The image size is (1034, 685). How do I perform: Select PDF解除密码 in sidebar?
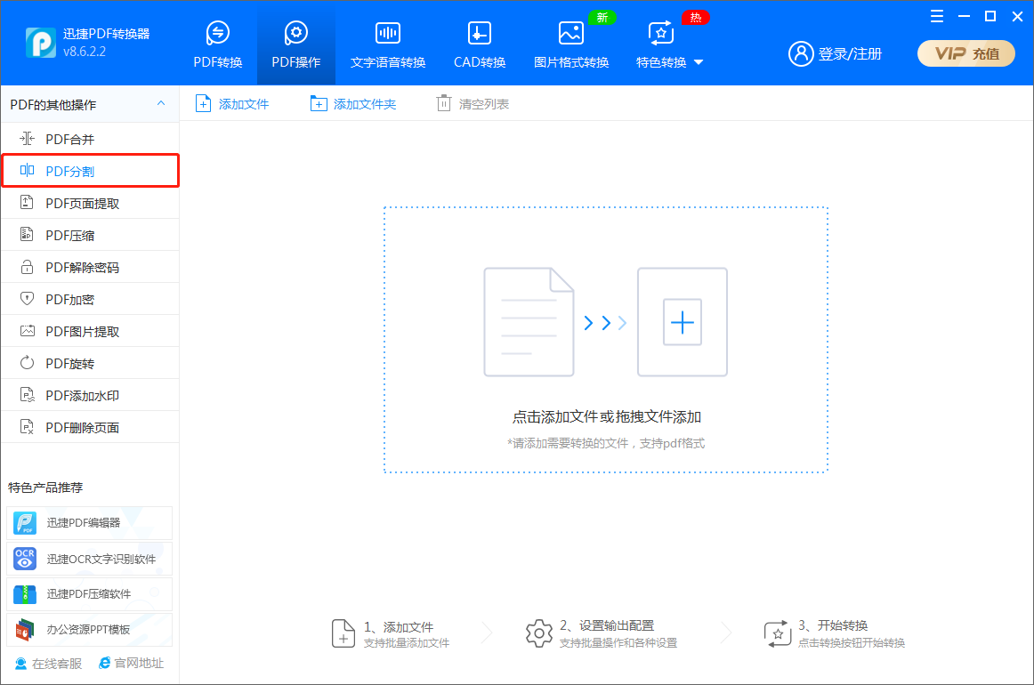click(90, 267)
